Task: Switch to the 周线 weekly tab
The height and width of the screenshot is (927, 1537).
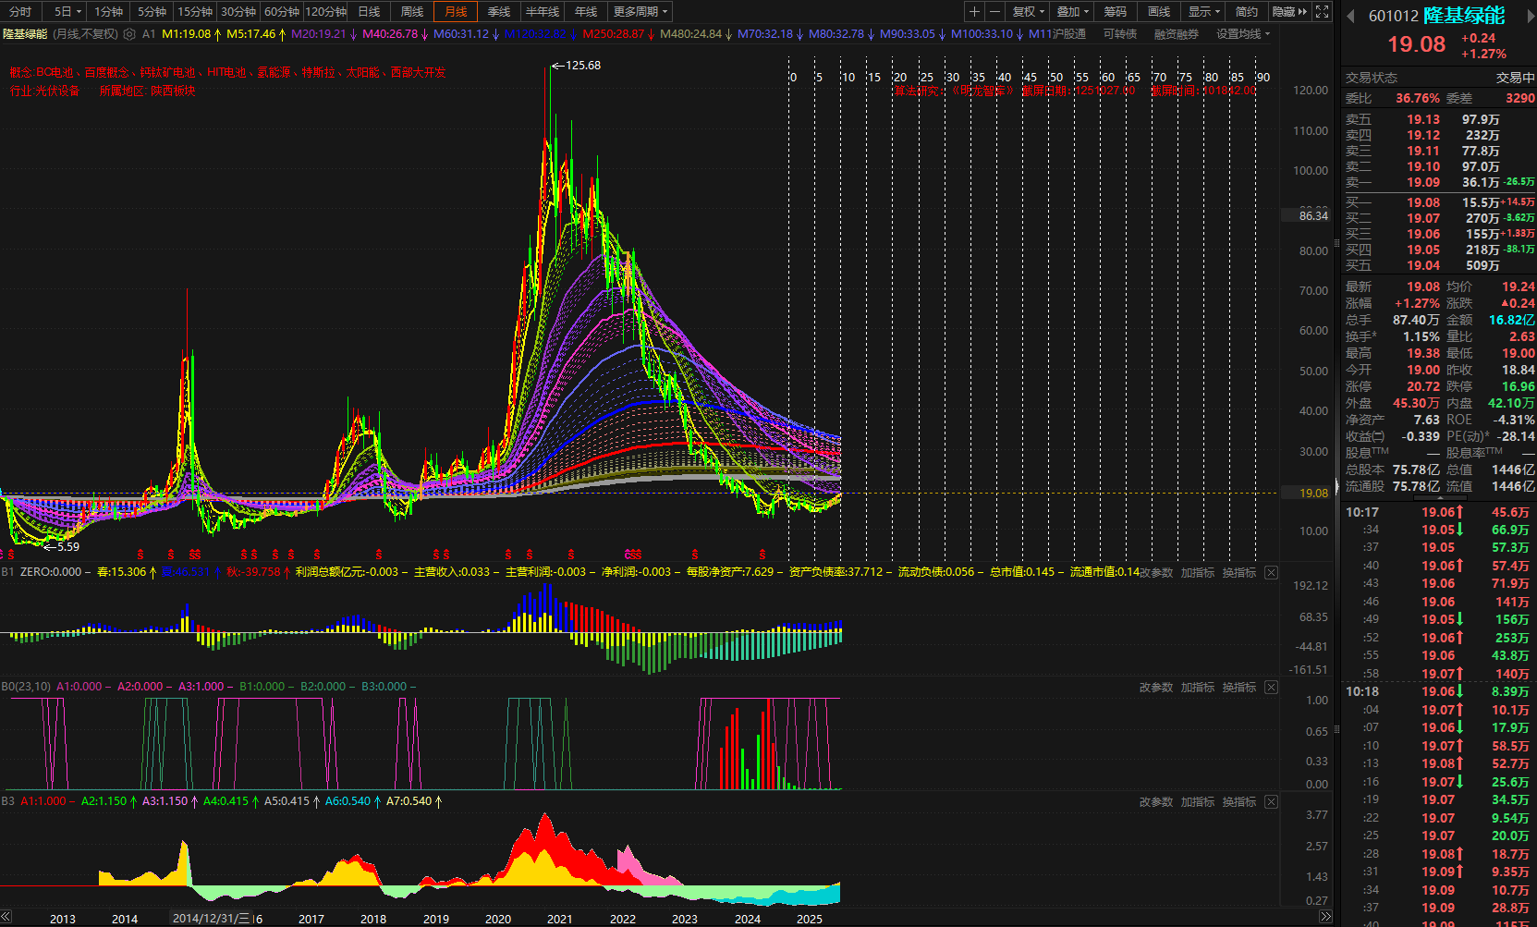Action: coord(412,12)
